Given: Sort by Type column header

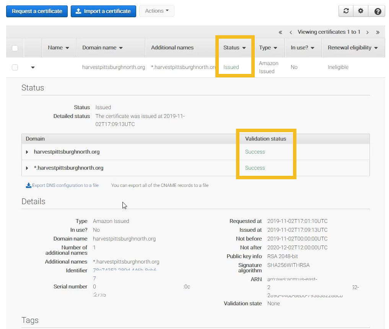Looking at the screenshot, I should pos(268,48).
